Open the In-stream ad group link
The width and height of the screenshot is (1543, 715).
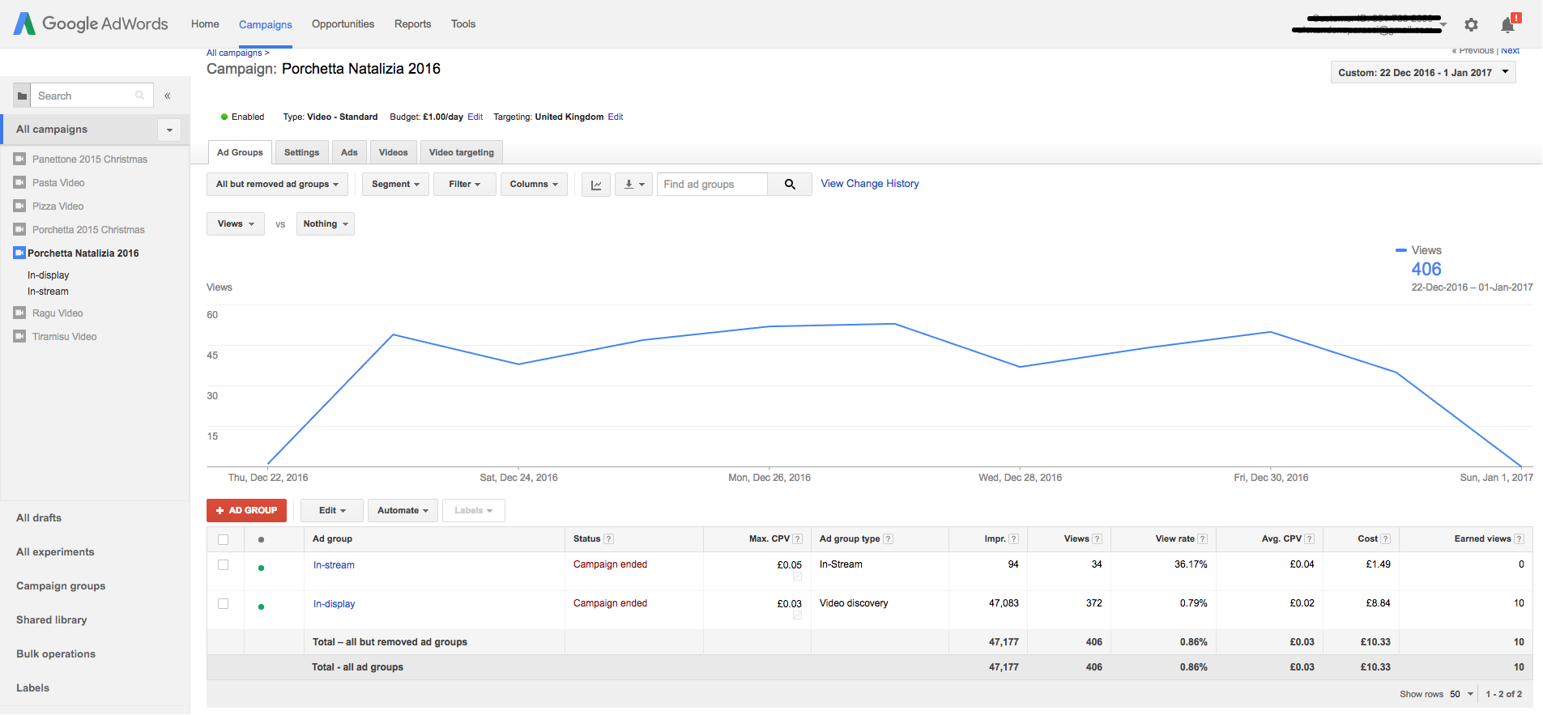334,565
